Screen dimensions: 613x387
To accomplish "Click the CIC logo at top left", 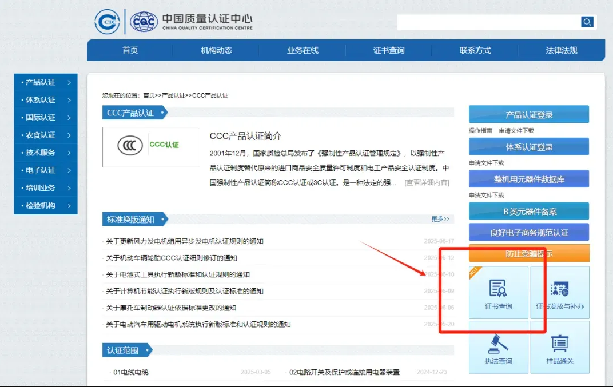I will pyautogui.click(x=106, y=22).
